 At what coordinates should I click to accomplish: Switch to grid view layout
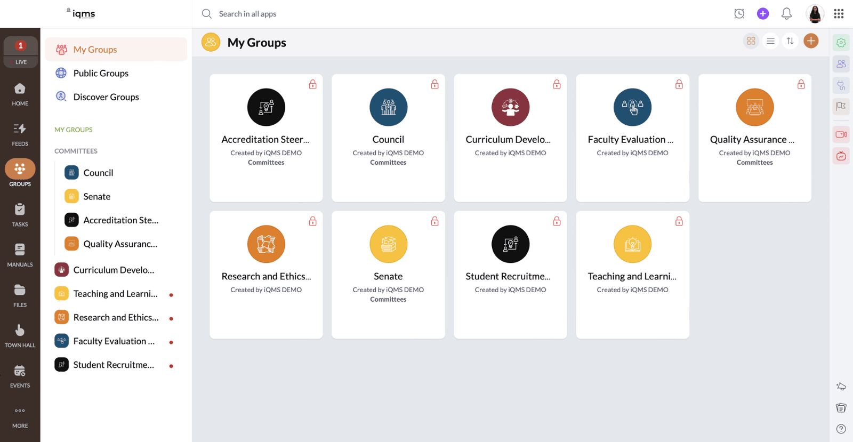(x=751, y=41)
